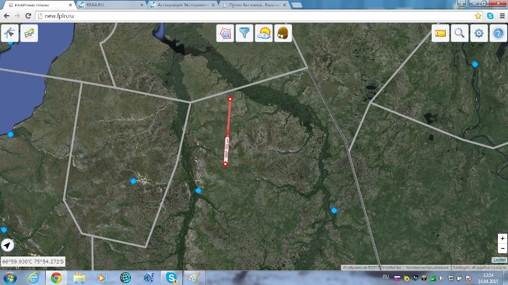Click the red route line's top endpoint
Image resolution: width=508 pixels, height=285 pixels.
[230, 99]
